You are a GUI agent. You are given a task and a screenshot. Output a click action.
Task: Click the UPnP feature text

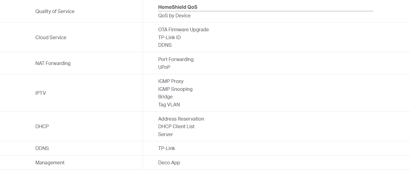tap(164, 67)
